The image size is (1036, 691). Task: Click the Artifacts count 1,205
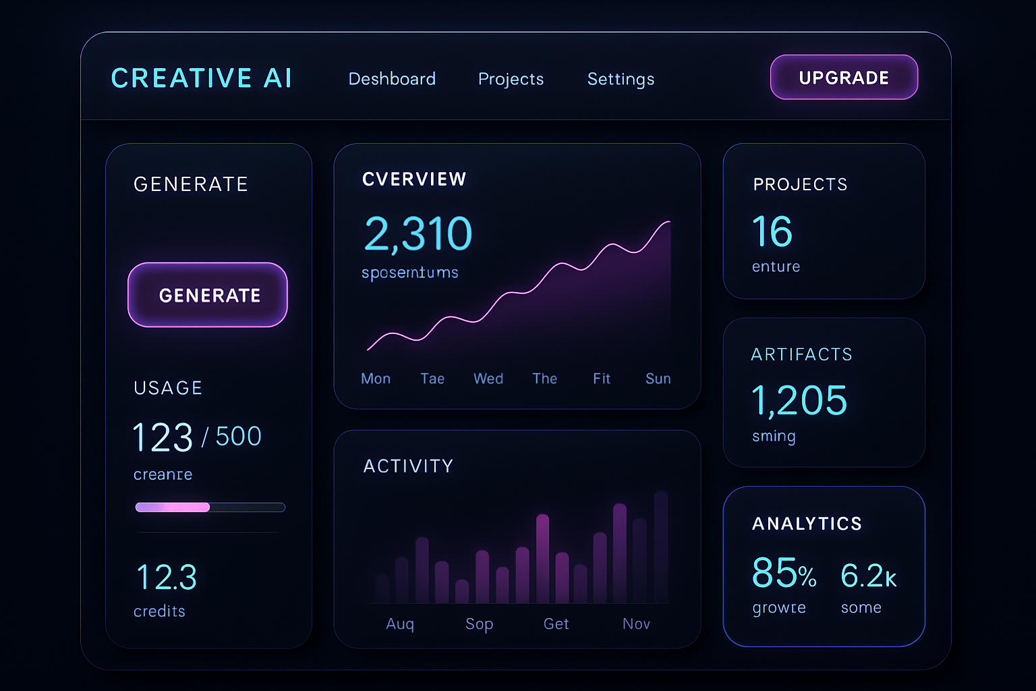pyautogui.click(x=799, y=400)
